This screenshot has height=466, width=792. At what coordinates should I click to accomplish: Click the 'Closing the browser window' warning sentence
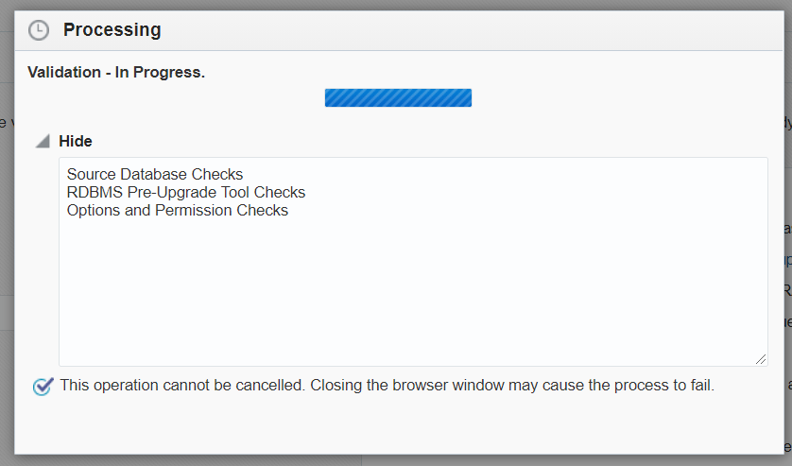point(511,386)
